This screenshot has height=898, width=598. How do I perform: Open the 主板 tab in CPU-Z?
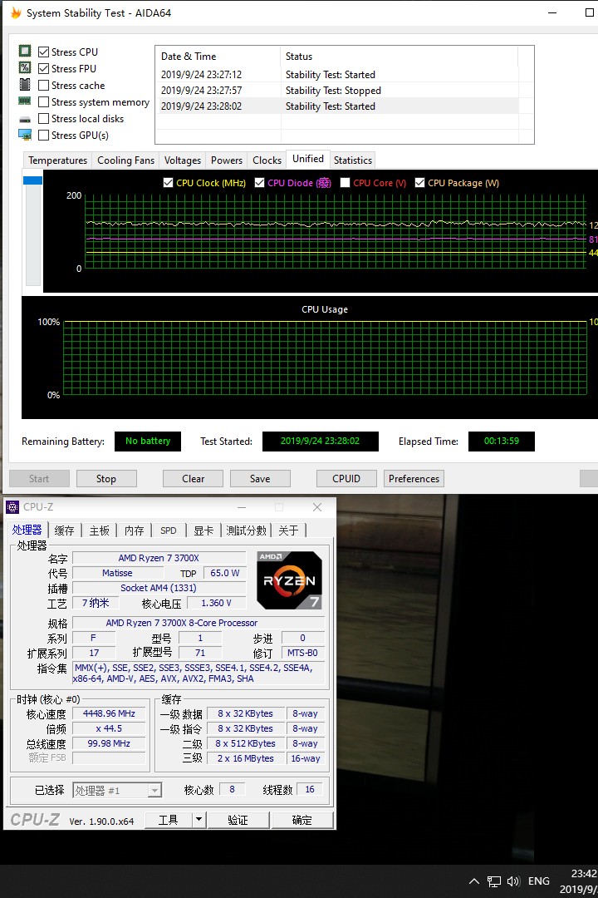pos(99,530)
